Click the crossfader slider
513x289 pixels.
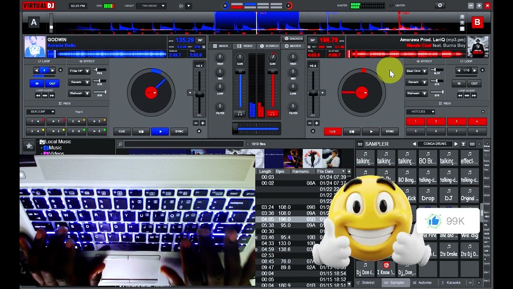click(x=256, y=129)
